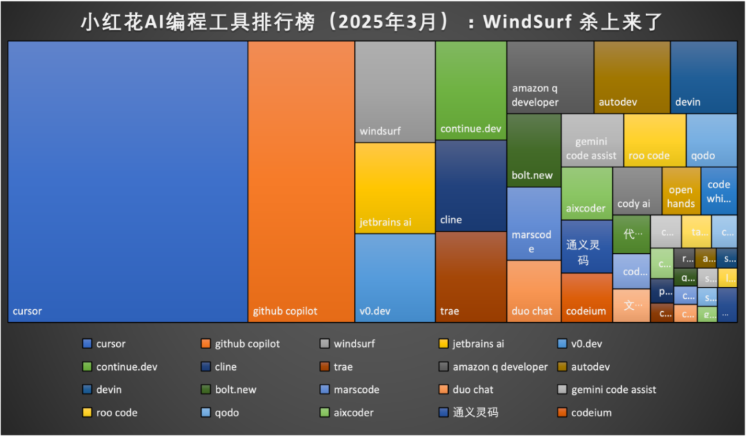Screen dimensions: 747x437
Task: Select the jetbrains ai legend entry text
Action: [478, 344]
